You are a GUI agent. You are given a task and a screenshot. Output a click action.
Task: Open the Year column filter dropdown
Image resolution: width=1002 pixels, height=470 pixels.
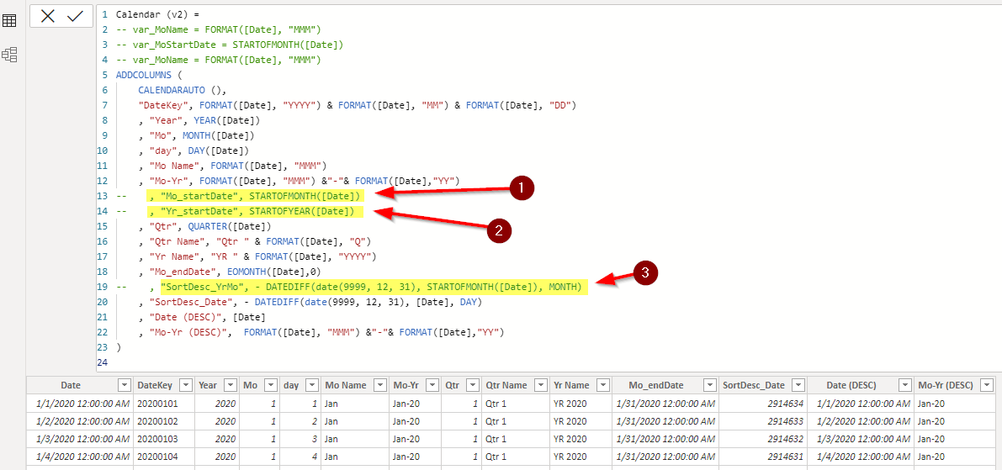pyautogui.click(x=230, y=385)
